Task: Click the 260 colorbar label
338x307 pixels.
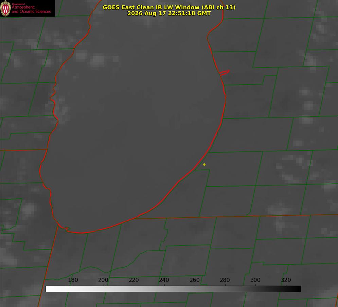Action: pyautogui.click(x=194, y=280)
